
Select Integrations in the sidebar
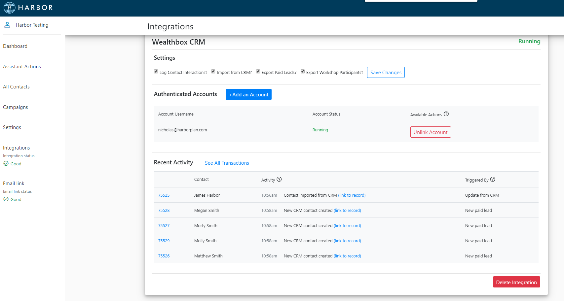coord(17,148)
